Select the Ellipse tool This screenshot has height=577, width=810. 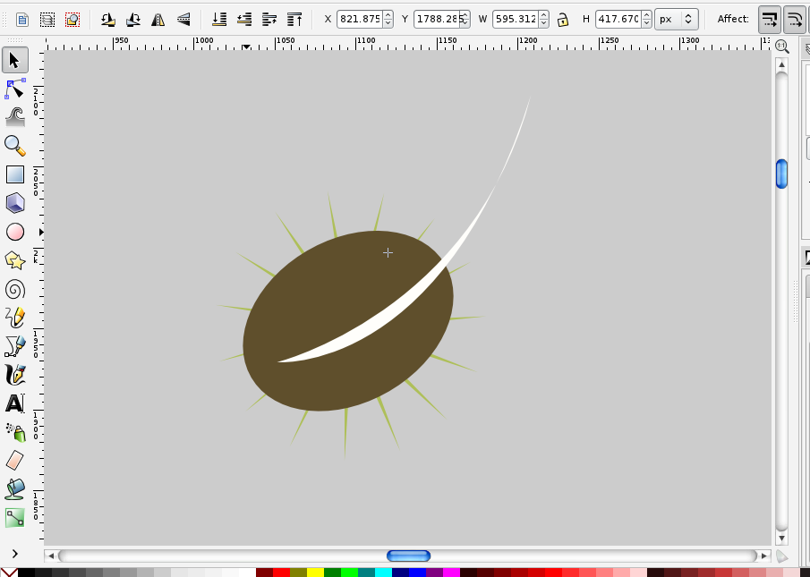pyautogui.click(x=14, y=231)
